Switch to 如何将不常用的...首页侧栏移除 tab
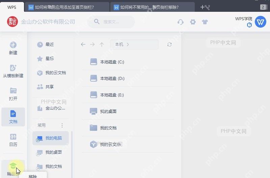270x178 pixels. [153, 7]
